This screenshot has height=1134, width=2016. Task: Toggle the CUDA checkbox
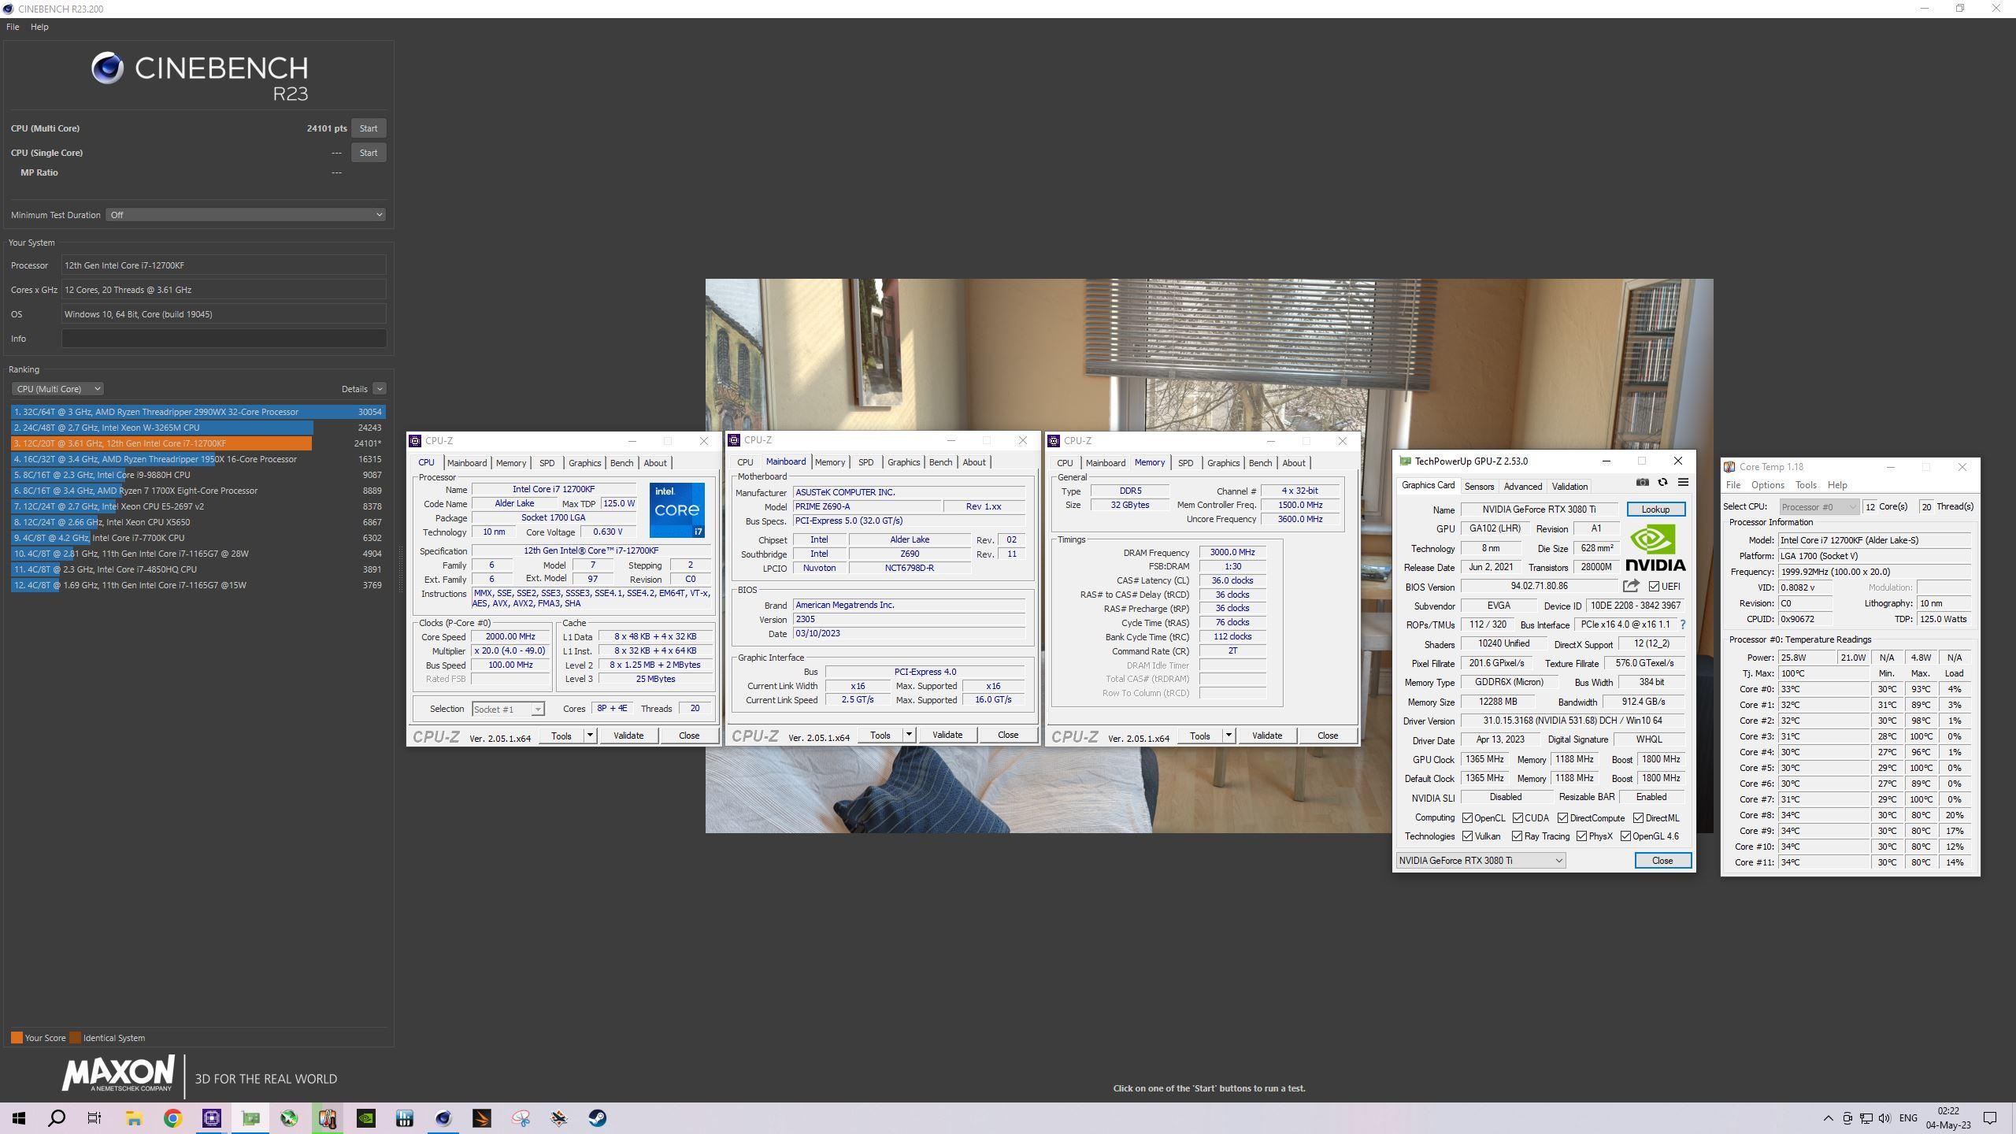(x=1517, y=818)
